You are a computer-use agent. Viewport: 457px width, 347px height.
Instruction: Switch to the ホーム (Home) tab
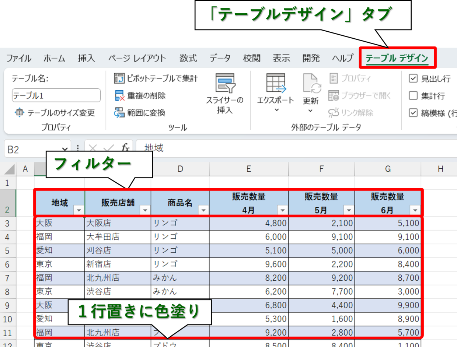click(x=54, y=58)
